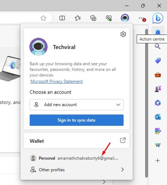Open Microsoft Privacy Statement link
Viewport: 167px width, 185px height.
coord(56,81)
